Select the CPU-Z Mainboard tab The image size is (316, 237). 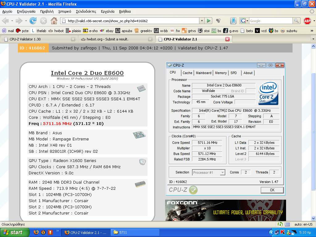(204, 73)
